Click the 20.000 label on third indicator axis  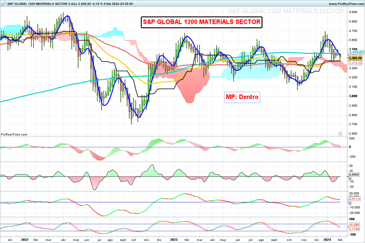click(354, 193)
